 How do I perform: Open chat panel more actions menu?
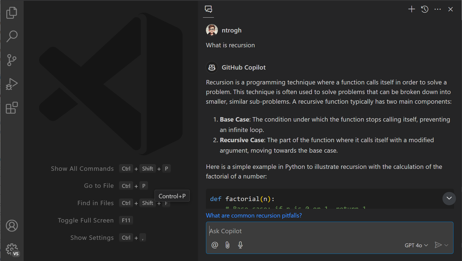pos(438,9)
